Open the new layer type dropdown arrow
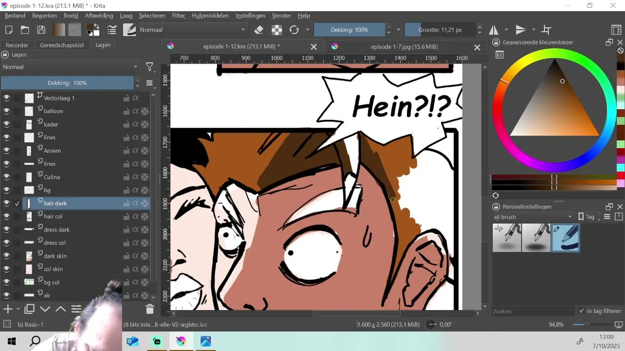625x351 pixels. point(18,309)
